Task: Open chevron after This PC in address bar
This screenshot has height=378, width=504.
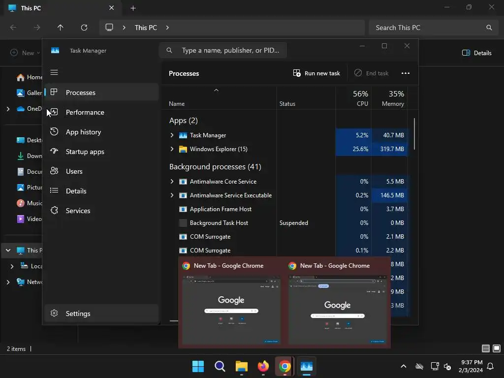Action: pos(167,28)
